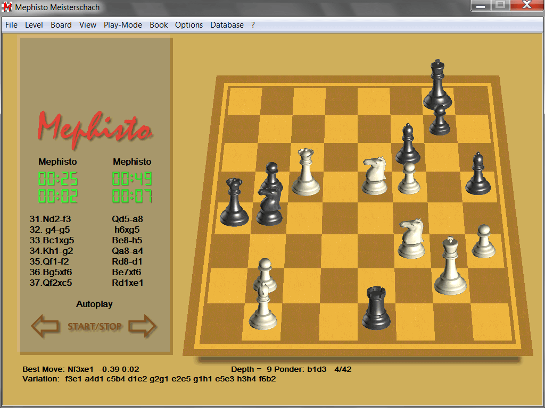Screen dimensions: 545x408
Task: Pick the white king on g2
Action: (450, 266)
